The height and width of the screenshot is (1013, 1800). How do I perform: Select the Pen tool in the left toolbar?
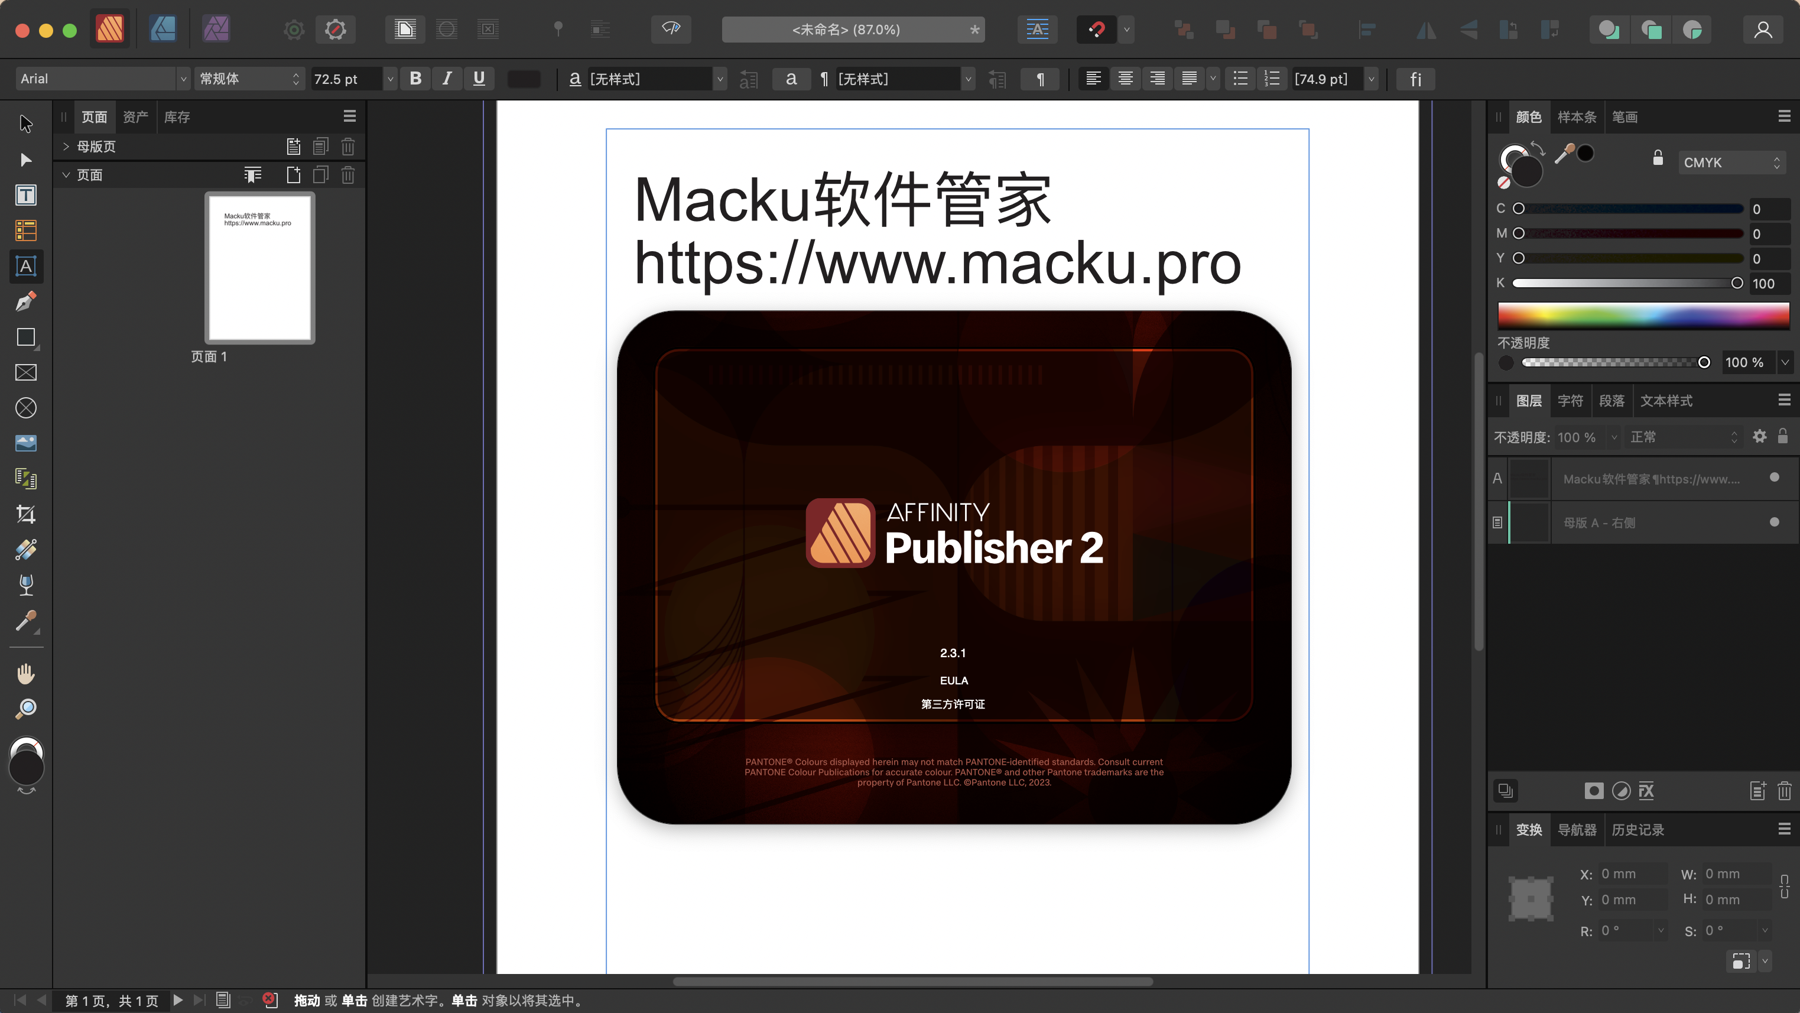coord(26,302)
